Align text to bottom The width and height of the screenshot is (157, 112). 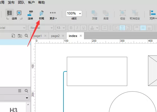149,28
